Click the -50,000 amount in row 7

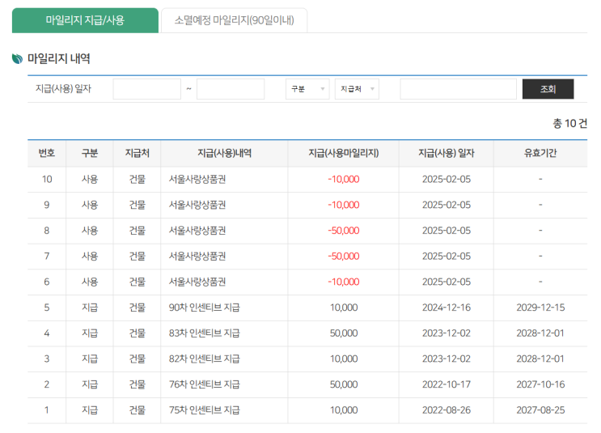(344, 257)
